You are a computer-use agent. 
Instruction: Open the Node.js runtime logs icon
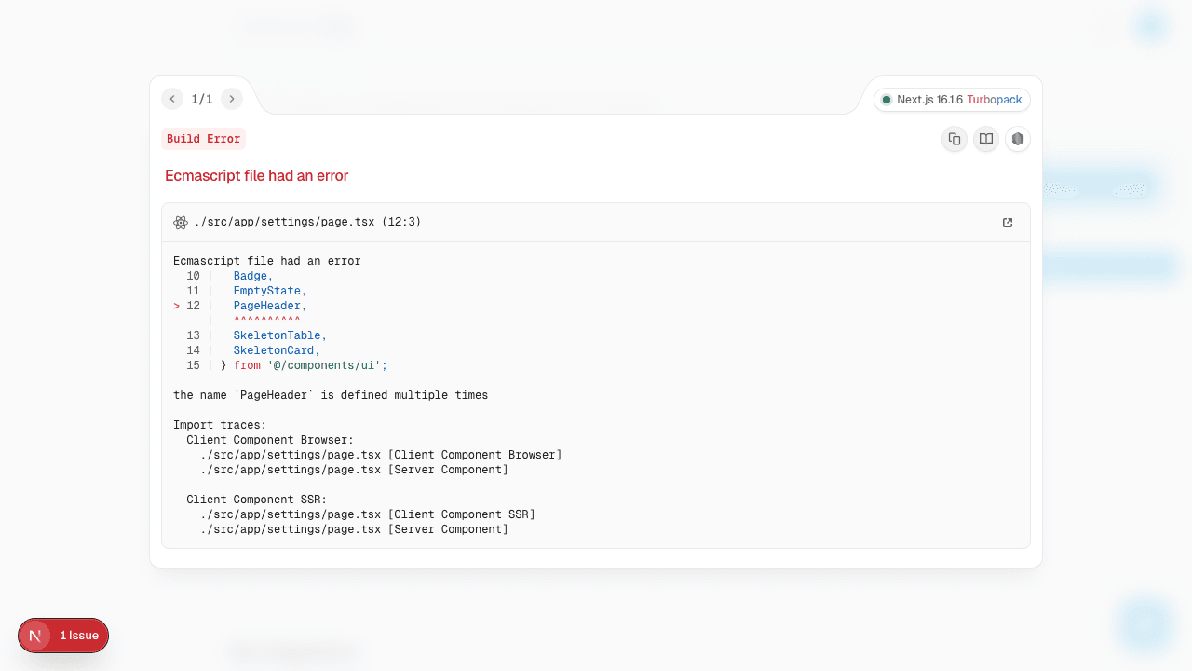[1017, 138]
